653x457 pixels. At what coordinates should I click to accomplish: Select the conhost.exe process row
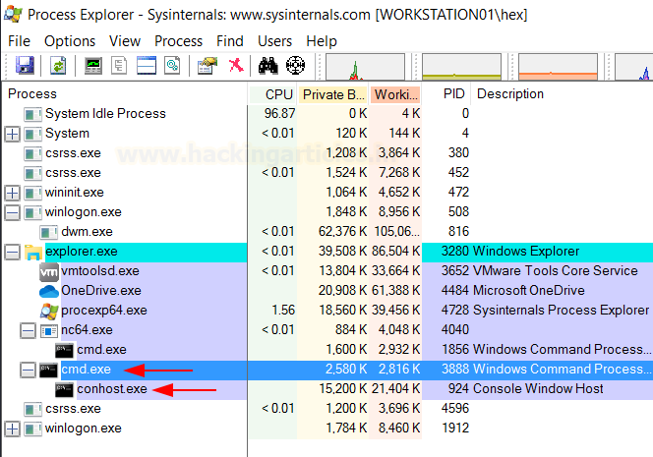pos(327,389)
